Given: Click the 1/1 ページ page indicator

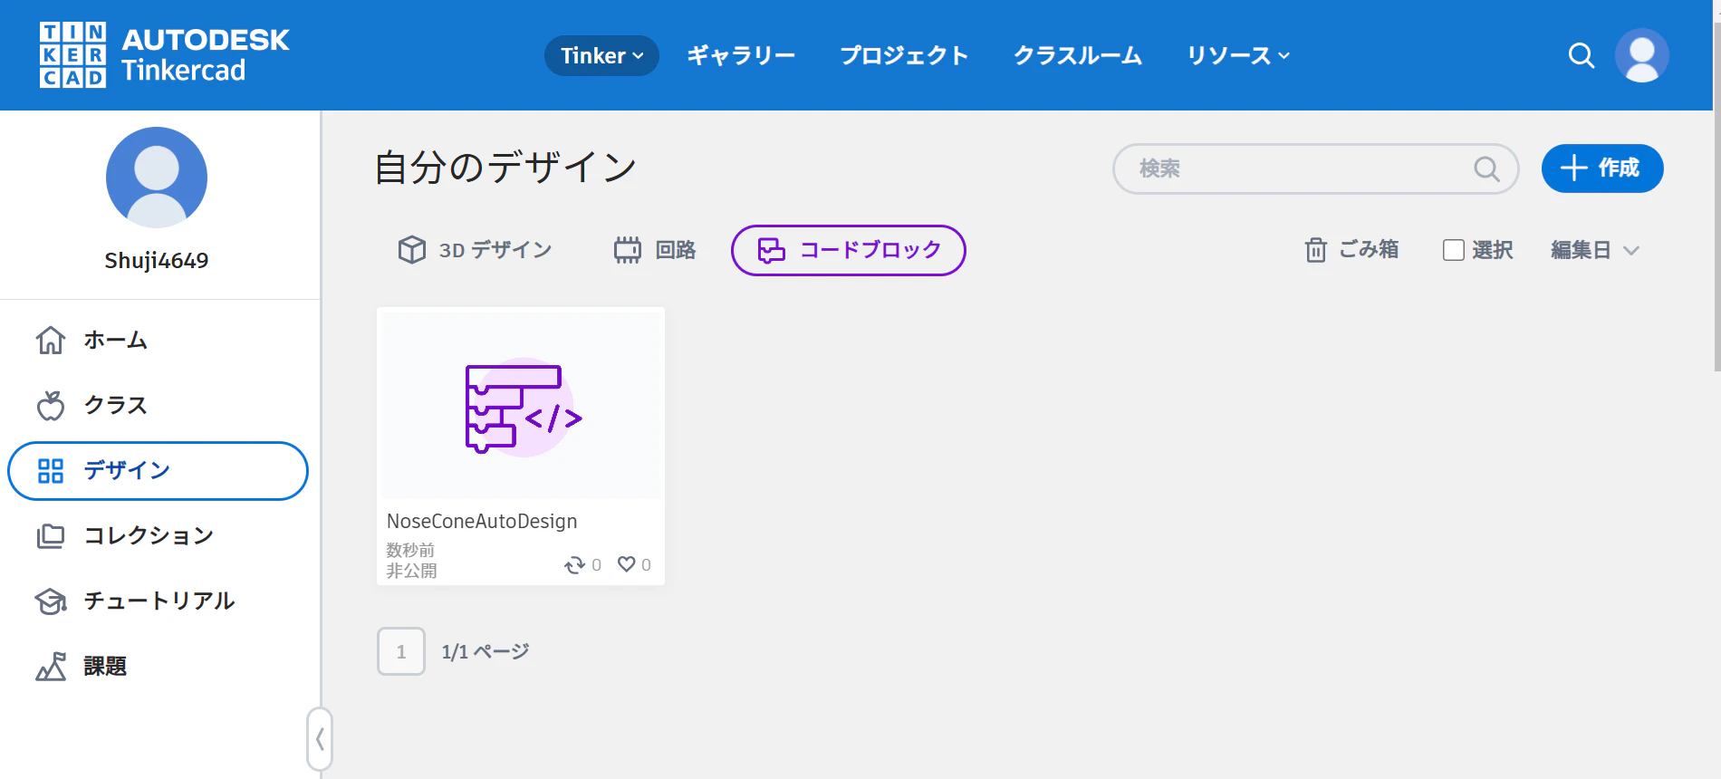Looking at the screenshot, I should 486,652.
